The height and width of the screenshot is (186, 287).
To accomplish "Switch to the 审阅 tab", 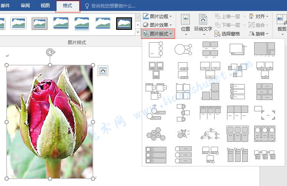I will [25, 6].
